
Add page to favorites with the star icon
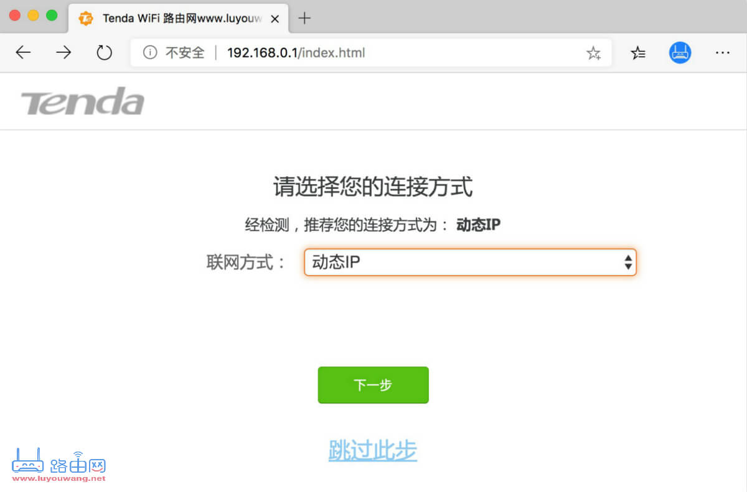point(594,53)
